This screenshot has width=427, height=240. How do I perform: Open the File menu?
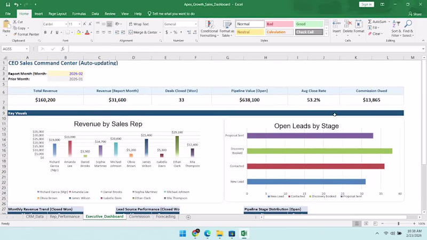coord(8,14)
